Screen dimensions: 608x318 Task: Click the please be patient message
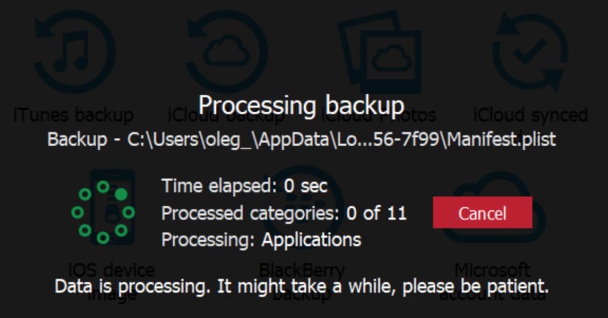[301, 286]
